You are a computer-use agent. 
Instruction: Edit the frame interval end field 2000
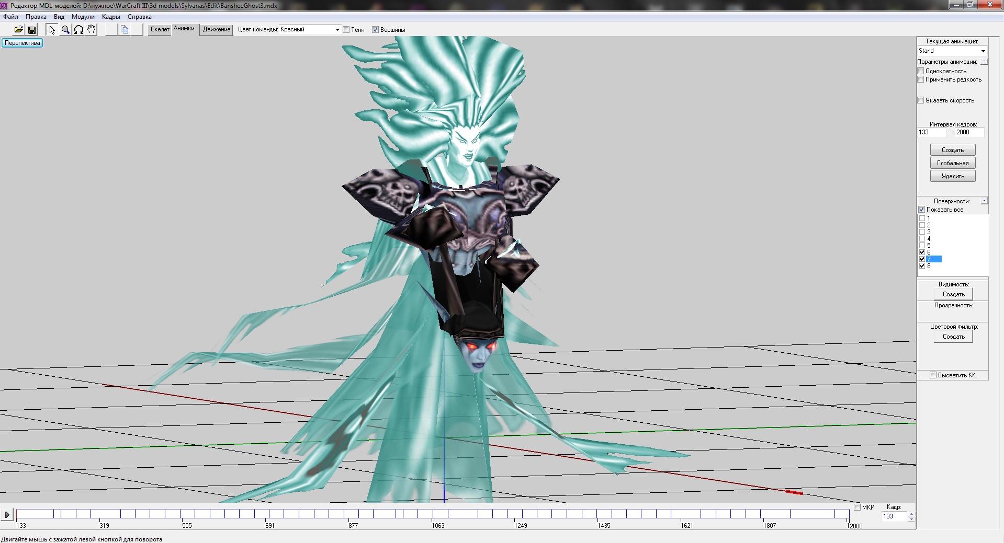click(x=969, y=133)
